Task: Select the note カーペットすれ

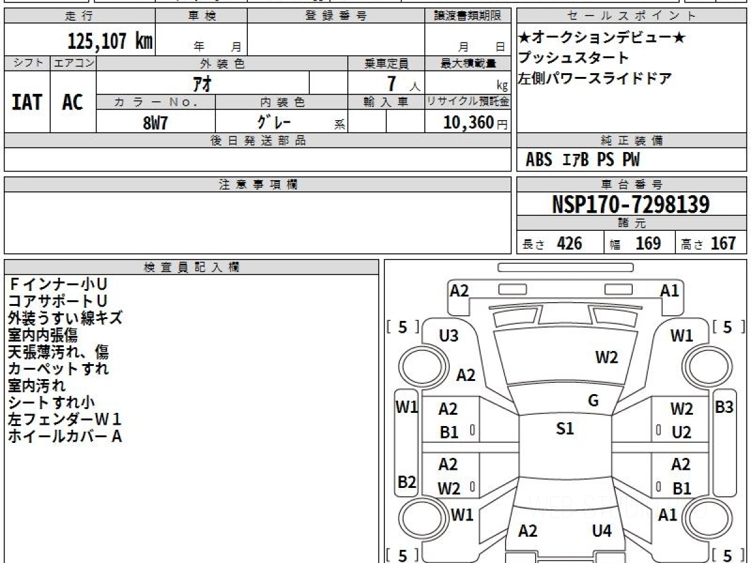Action: tap(58, 369)
